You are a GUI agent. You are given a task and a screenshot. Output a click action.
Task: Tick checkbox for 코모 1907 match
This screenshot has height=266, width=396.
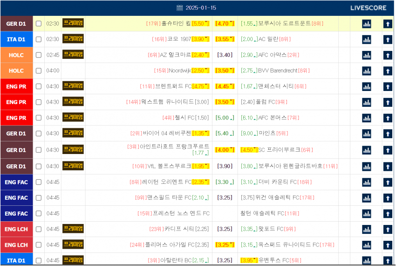point(39,39)
